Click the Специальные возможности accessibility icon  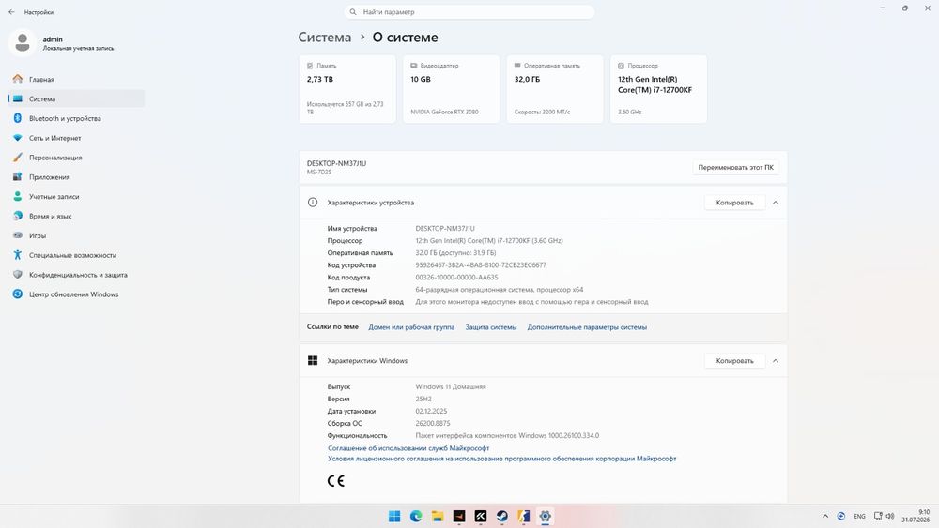tap(17, 255)
